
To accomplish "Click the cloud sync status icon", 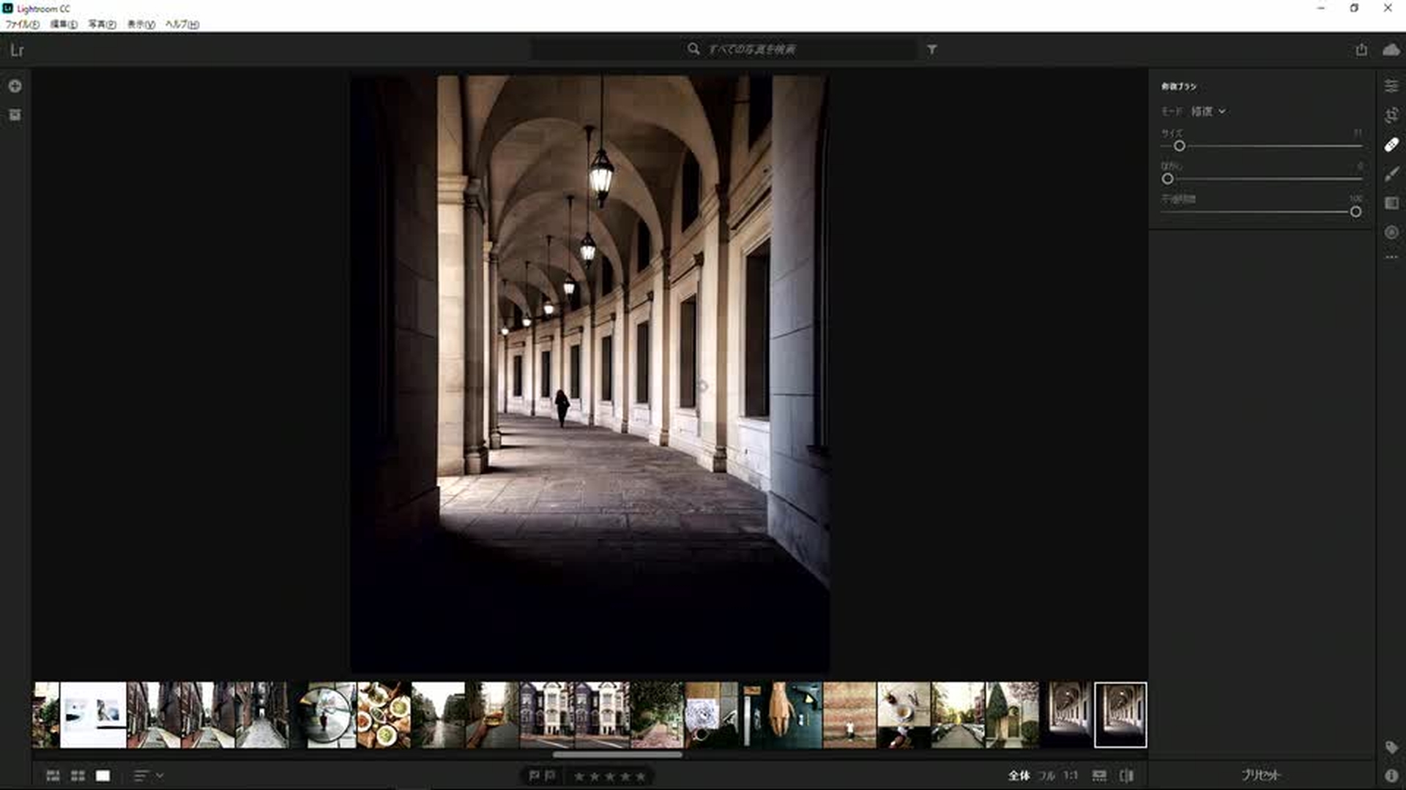I will pos(1391,50).
